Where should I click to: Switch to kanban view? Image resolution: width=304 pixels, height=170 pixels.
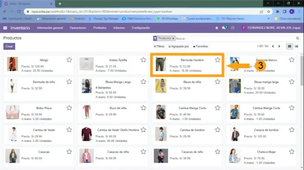coord(290,46)
